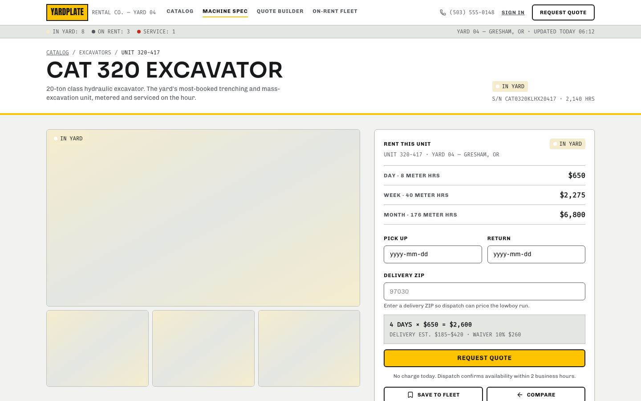Click into the Return date field
This screenshot has width=641, height=401.
536,254
